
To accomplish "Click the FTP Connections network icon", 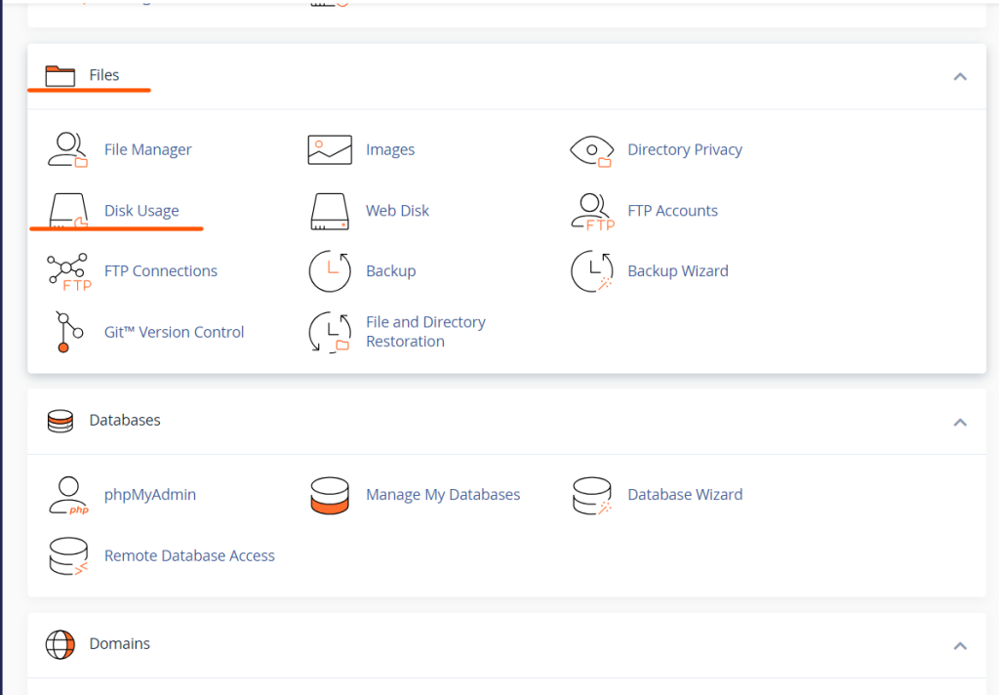I will click(x=69, y=272).
